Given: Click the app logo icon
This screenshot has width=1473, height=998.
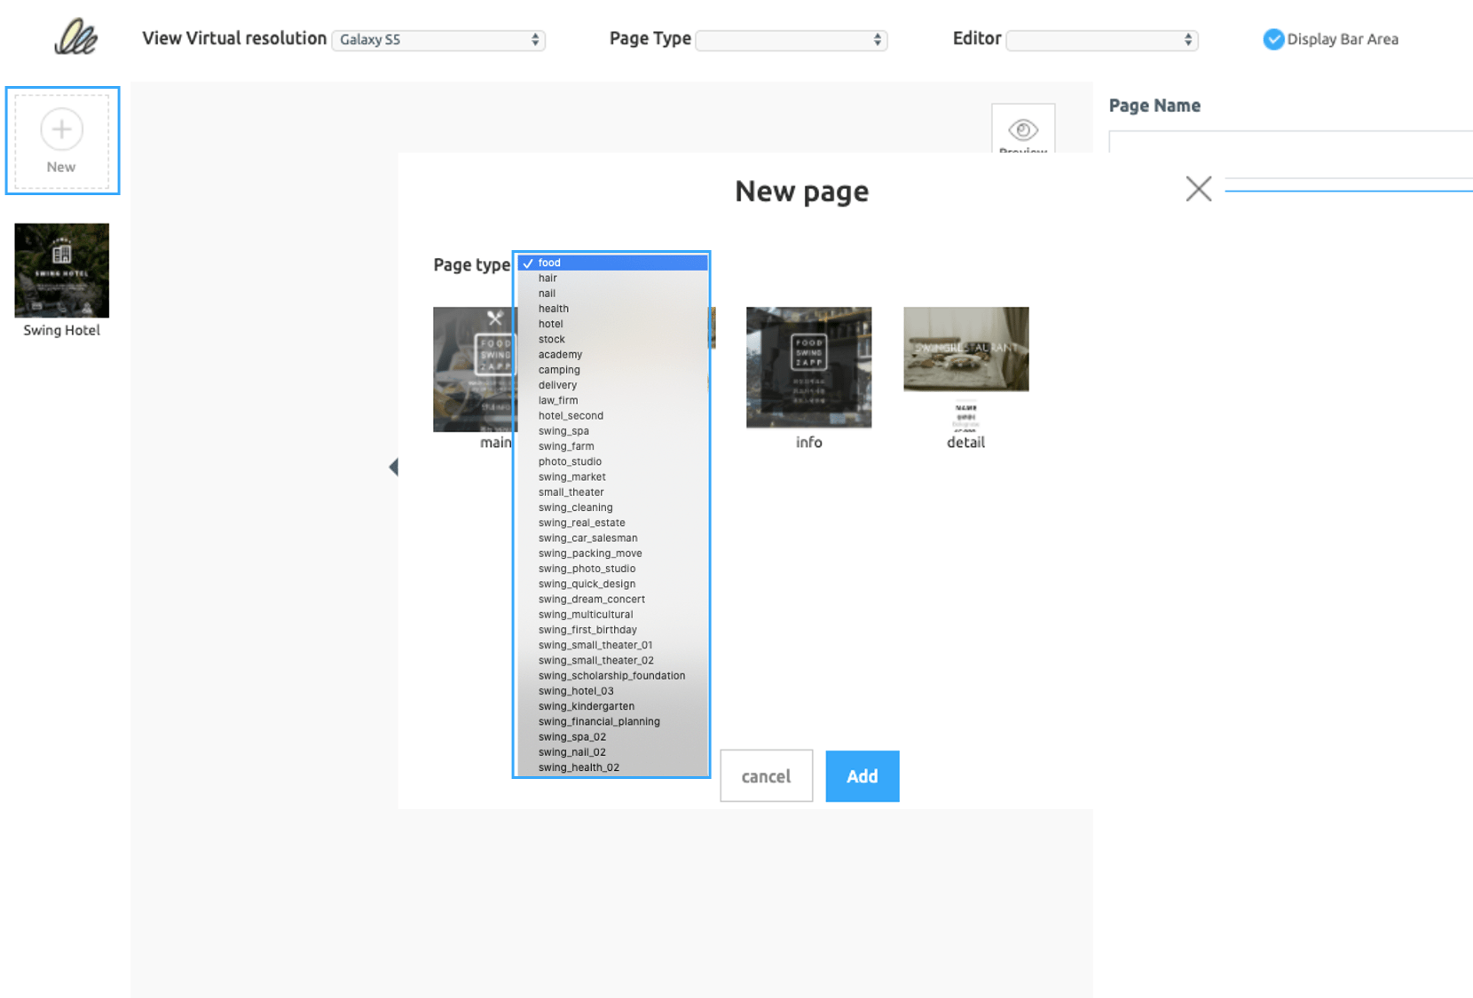Looking at the screenshot, I should [x=75, y=38].
